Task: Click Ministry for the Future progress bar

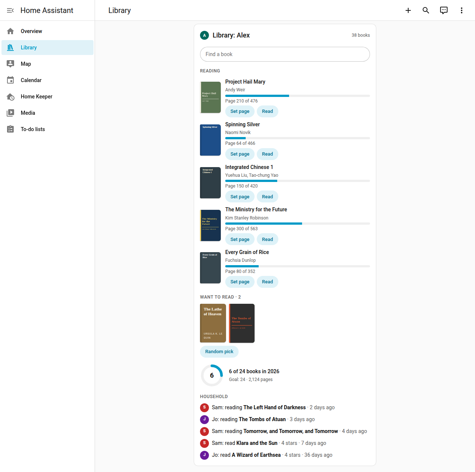Action: click(x=298, y=224)
